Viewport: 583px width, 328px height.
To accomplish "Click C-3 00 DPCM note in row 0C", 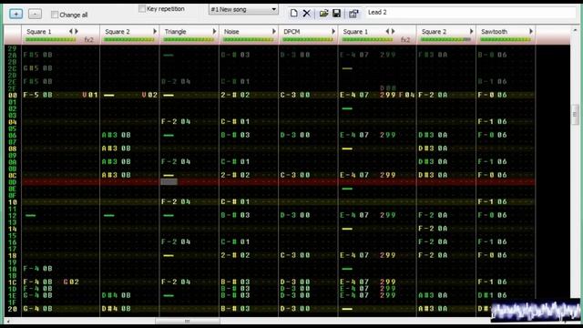I will click(295, 175).
